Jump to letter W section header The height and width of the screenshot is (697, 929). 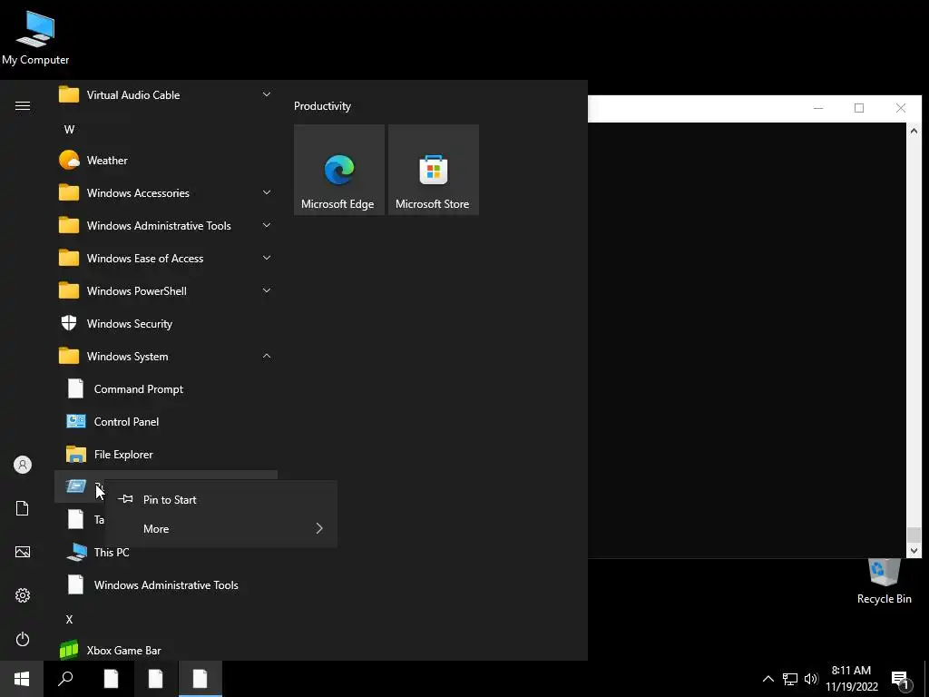click(x=69, y=129)
